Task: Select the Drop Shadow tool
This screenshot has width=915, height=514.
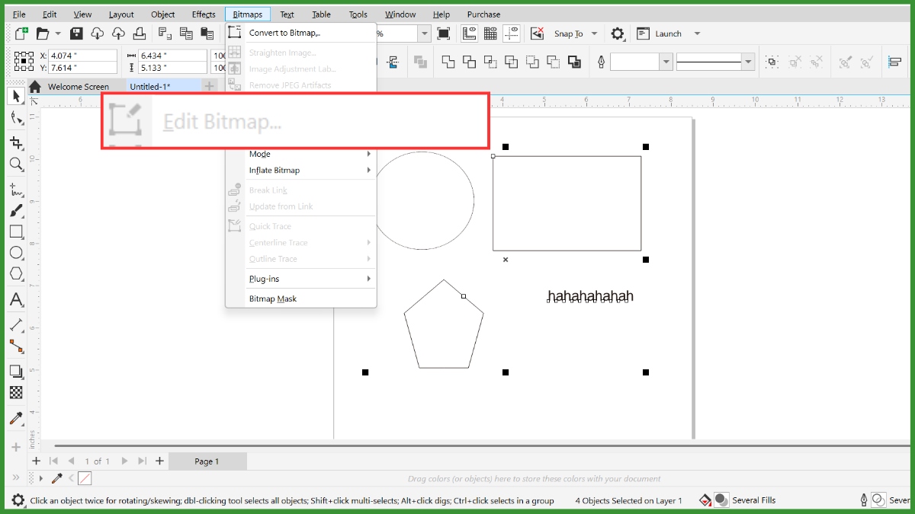Action: [16, 372]
